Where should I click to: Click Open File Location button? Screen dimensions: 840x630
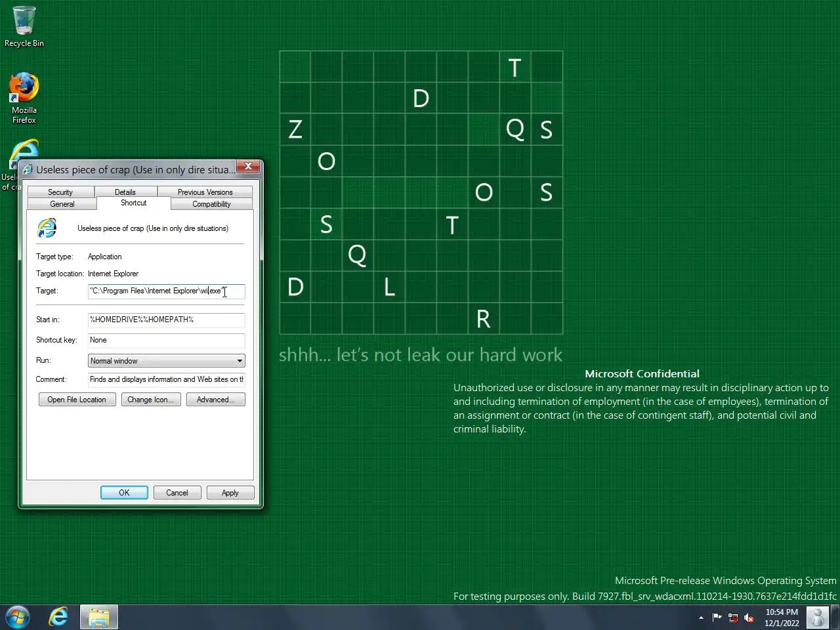(x=77, y=400)
